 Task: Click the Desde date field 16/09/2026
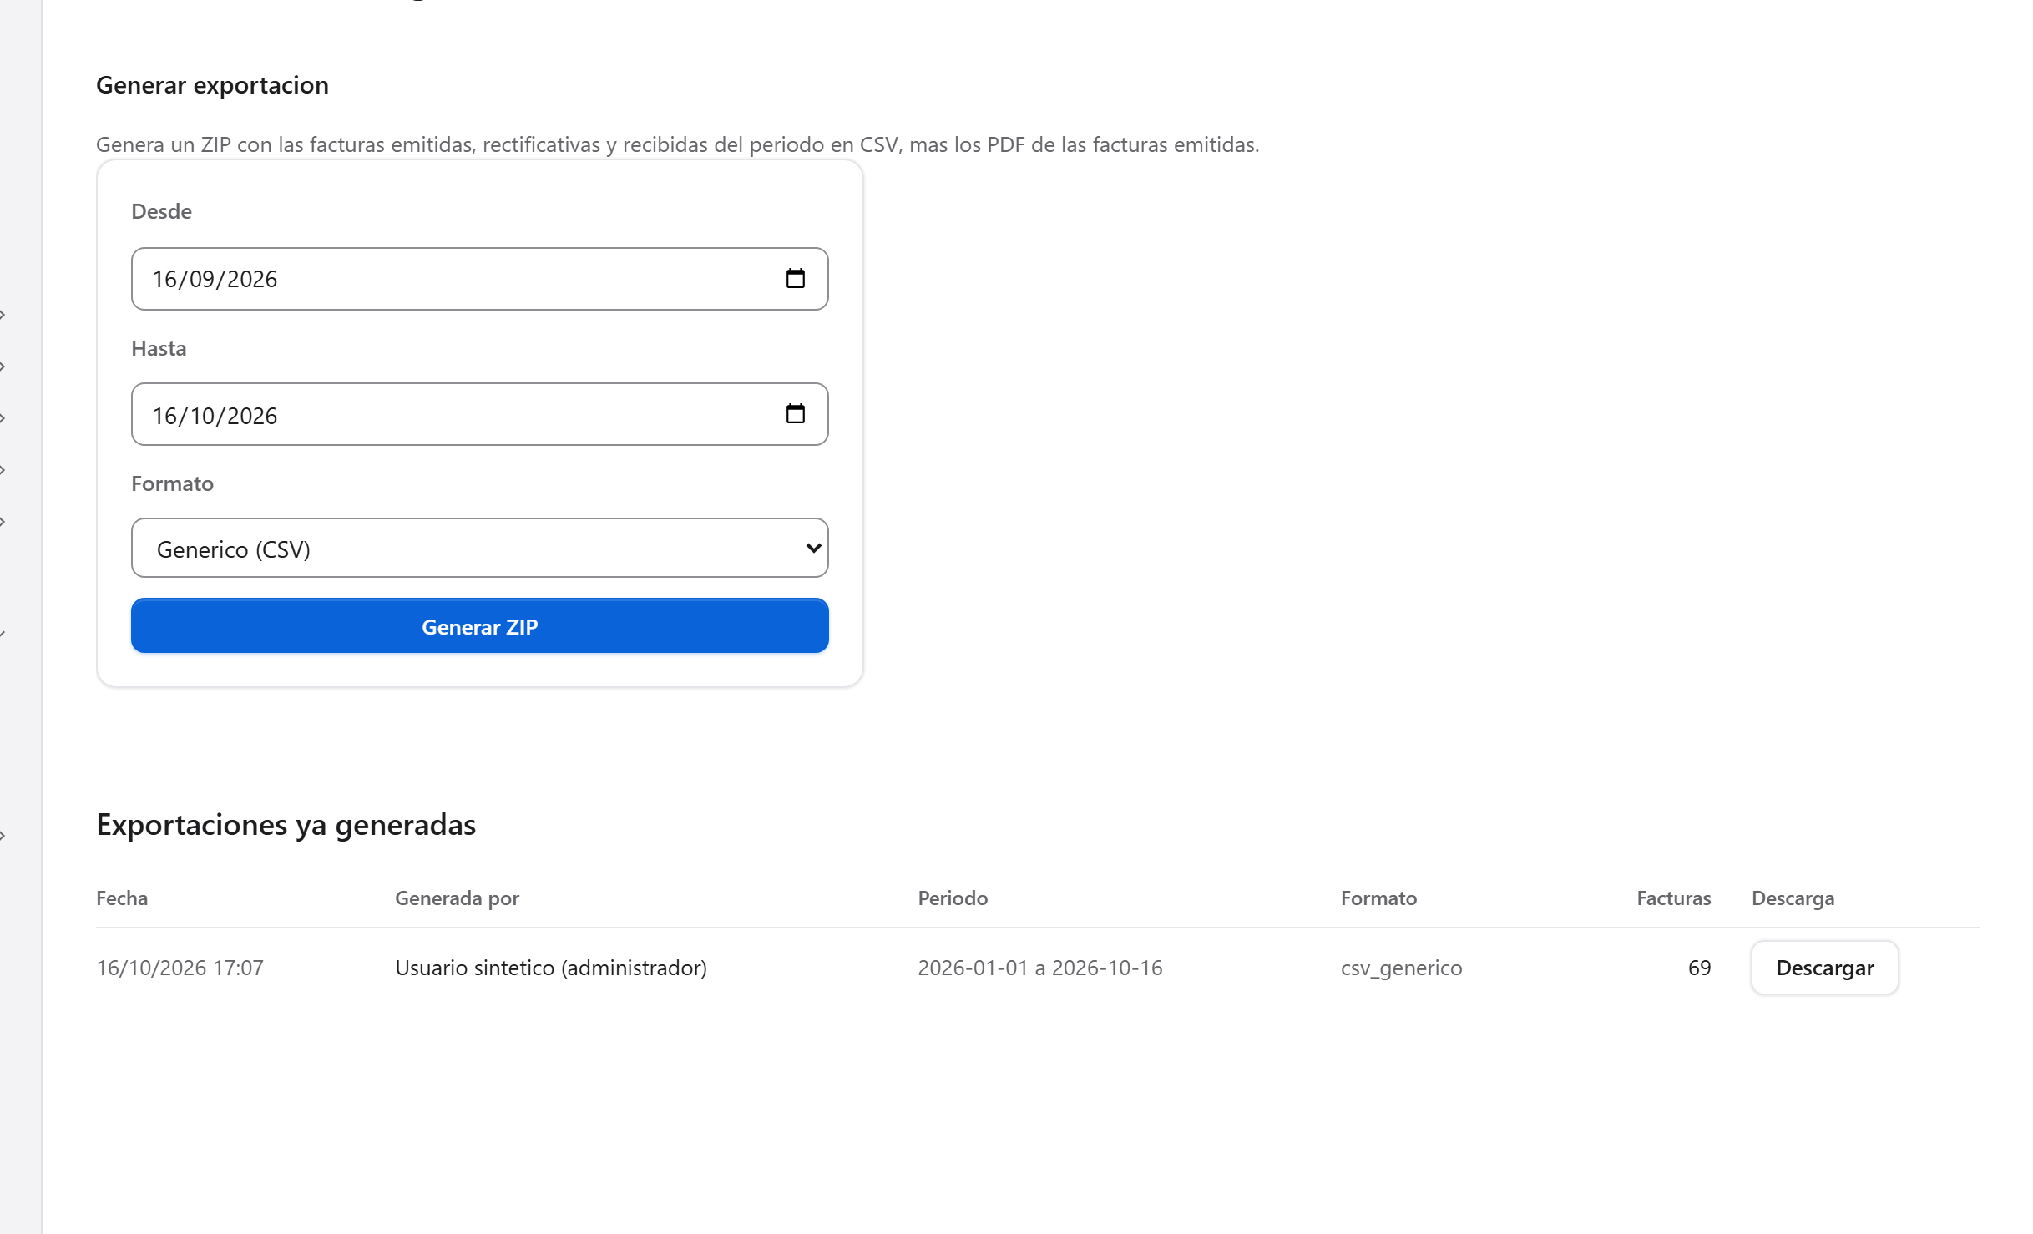point(479,279)
